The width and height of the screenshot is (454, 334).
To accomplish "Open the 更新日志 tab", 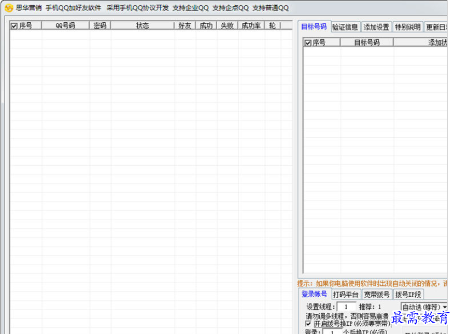I will 436,27.
